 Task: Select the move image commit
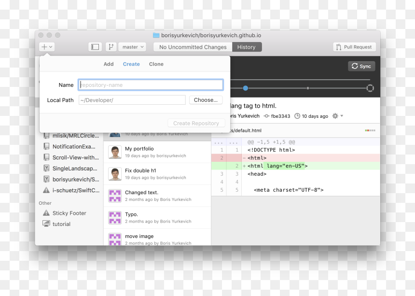pyautogui.click(x=157, y=238)
